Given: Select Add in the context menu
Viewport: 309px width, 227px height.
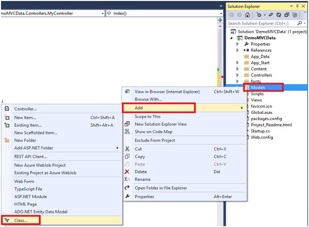Looking at the screenshot, I should click(x=185, y=108).
